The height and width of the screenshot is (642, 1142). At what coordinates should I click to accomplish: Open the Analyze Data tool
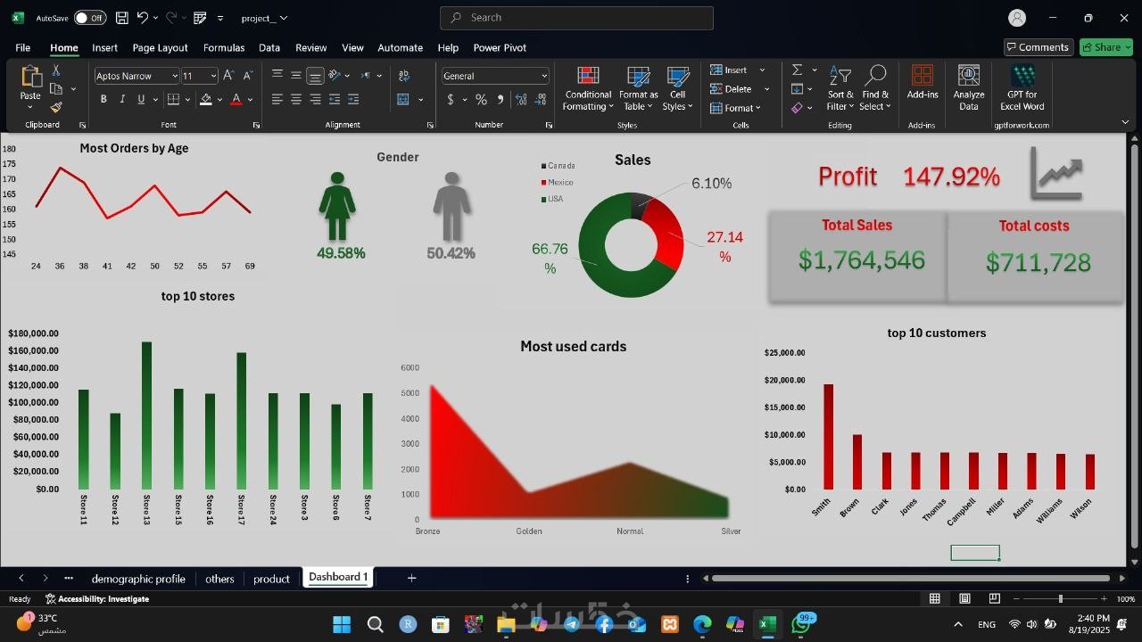point(968,89)
